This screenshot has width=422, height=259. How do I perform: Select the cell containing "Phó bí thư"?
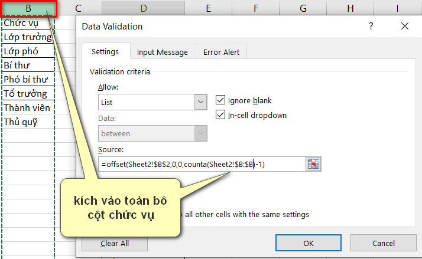pos(28,79)
